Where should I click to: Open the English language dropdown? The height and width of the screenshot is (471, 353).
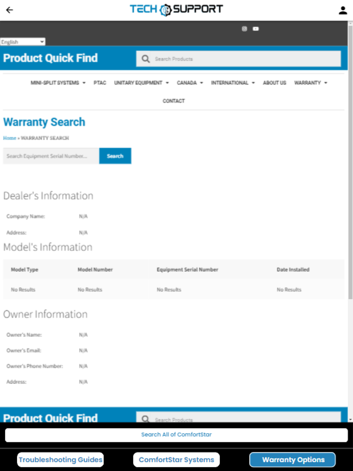point(23,42)
